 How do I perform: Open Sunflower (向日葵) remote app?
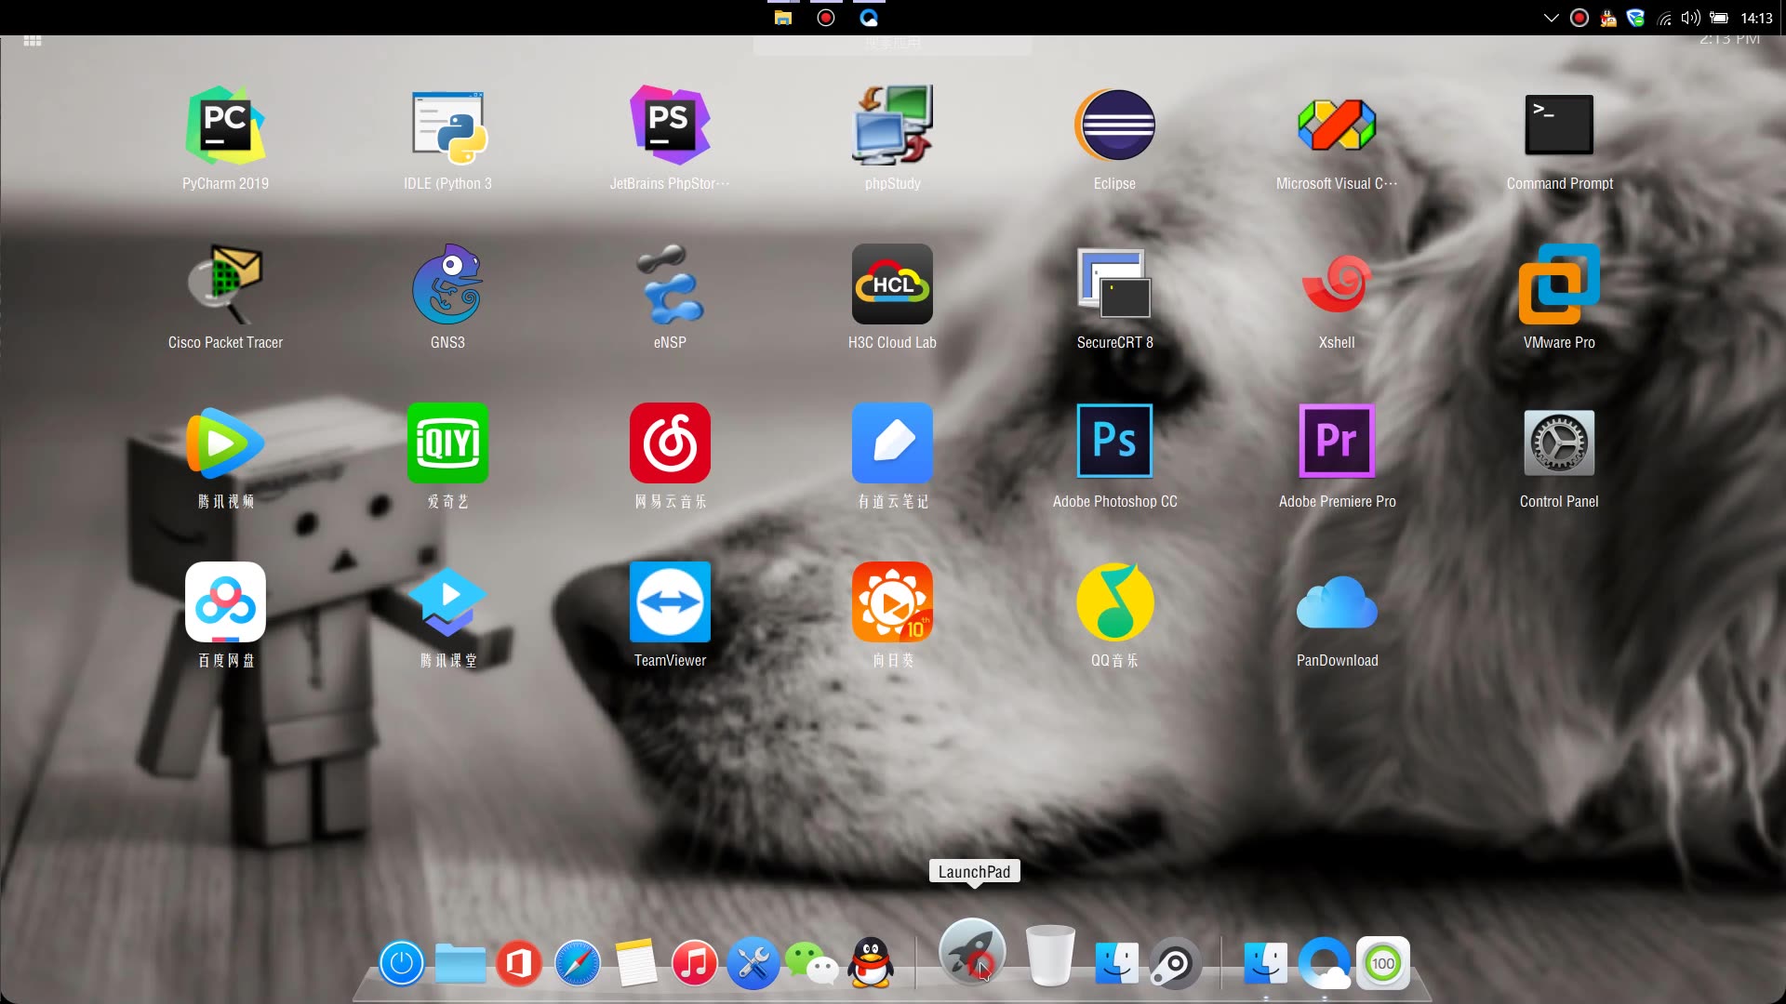[892, 602]
